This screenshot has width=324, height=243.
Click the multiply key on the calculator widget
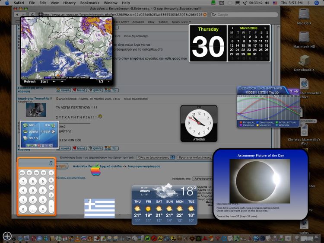coord(51,180)
